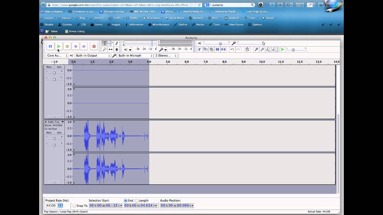
Task: Click the green Play button
Action: [59, 46]
